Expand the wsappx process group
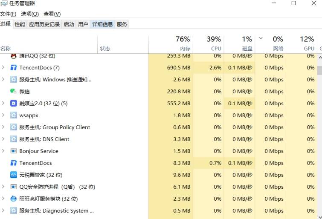The height and width of the screenshot is (219, 322). click(x=3, y=115)
